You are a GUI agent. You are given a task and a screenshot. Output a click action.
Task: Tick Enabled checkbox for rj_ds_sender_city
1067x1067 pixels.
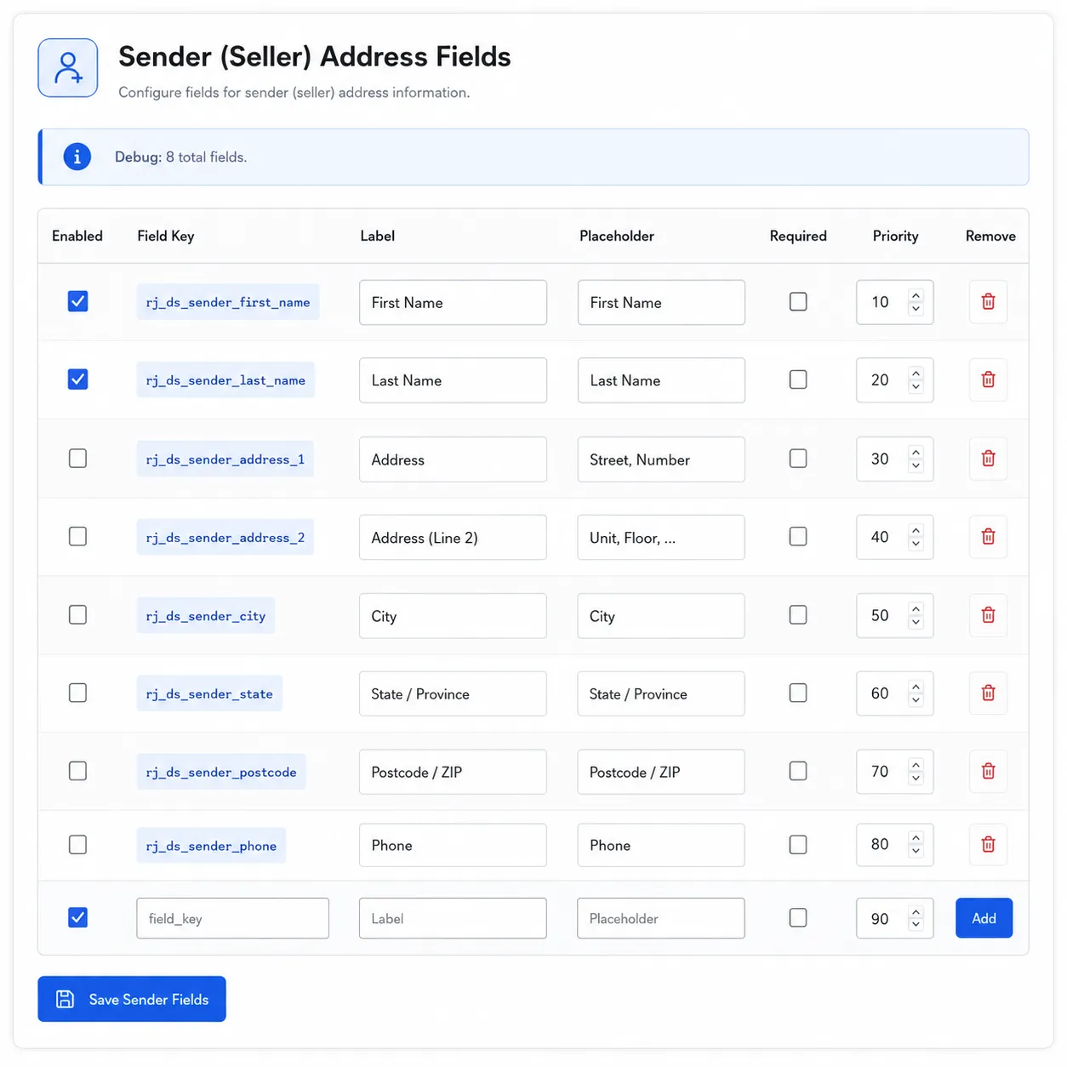pos(77,615)
